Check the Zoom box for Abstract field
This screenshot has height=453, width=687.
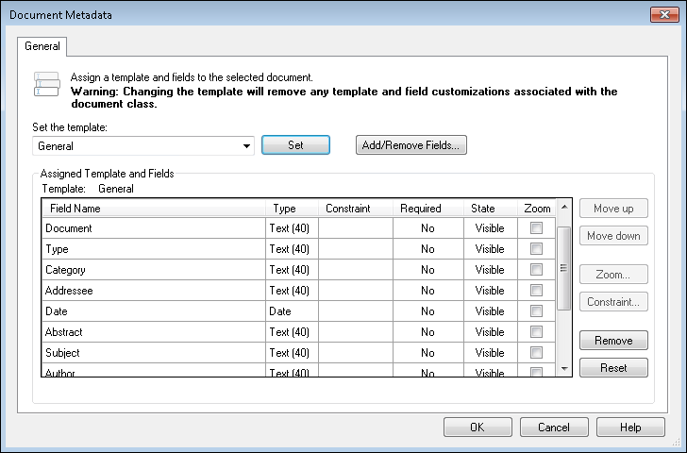536,332
